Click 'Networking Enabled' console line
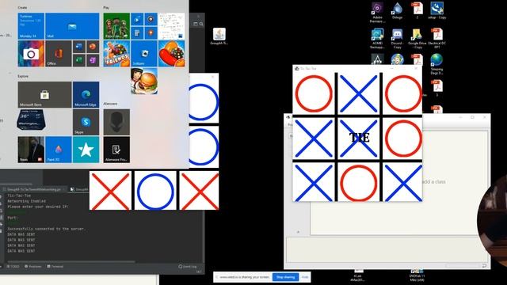This screenshot has height=285, width=507. tap(26, 201)
